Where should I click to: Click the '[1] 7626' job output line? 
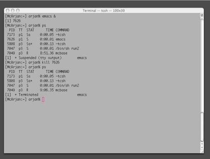(x=13, y=21)
